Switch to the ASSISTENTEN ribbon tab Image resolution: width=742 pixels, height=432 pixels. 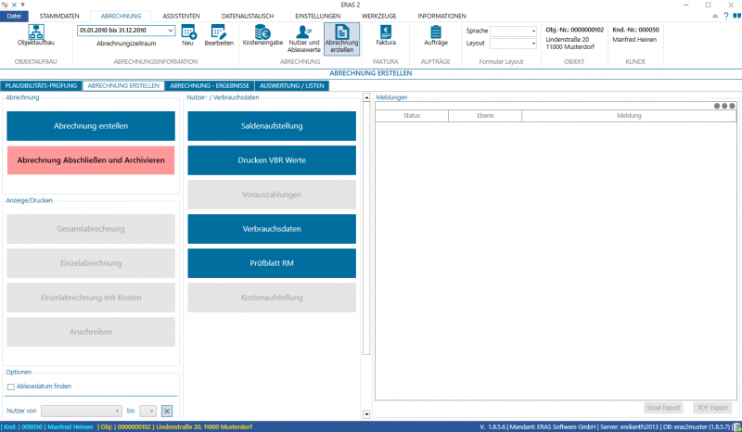tap(181, 16)
